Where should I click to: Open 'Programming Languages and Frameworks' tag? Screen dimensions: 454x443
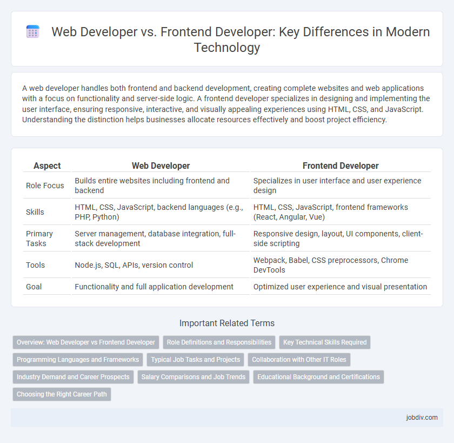coord(78,360)
